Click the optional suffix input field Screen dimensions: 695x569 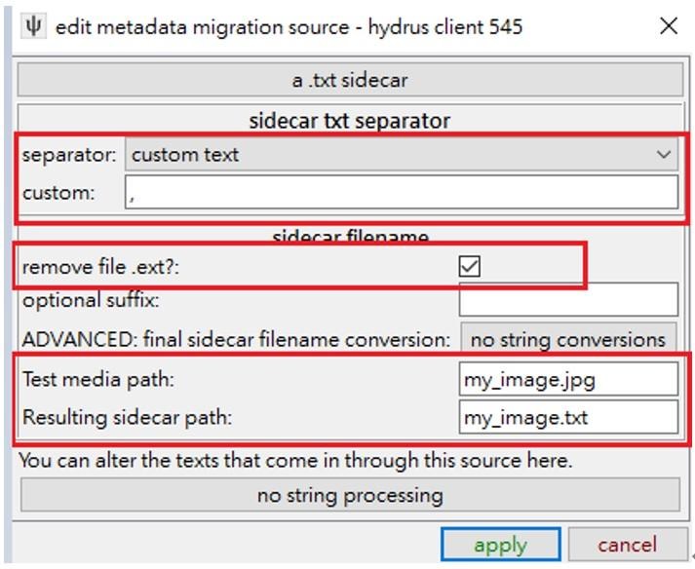[x=568, y=300]
